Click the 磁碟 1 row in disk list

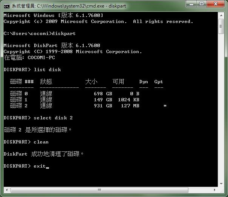point(75,100)
